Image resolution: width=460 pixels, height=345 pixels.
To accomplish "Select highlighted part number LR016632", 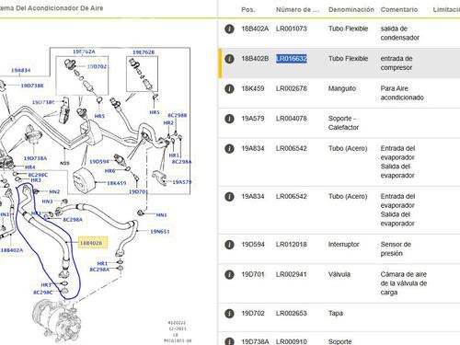I will [292, 59].
